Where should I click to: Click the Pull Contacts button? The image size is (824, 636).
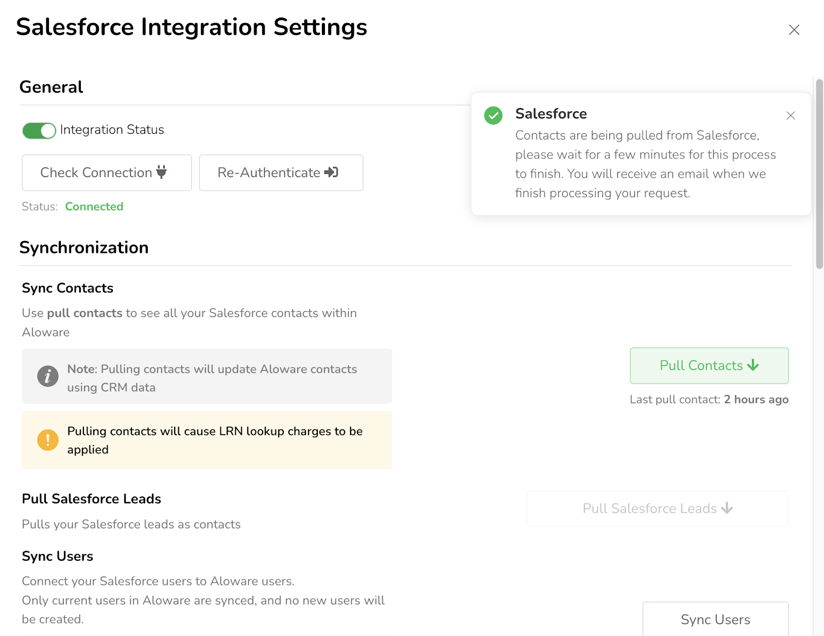pyautogui.click(x=709, y=365)
